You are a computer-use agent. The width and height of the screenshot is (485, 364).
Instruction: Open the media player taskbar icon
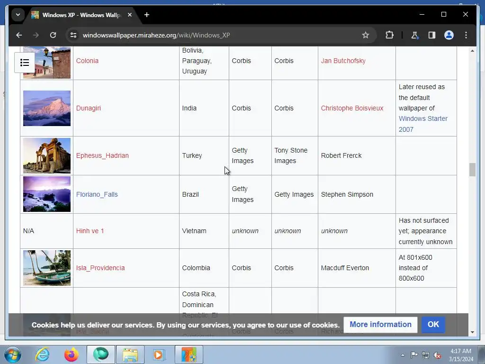(x=159, y=355)
